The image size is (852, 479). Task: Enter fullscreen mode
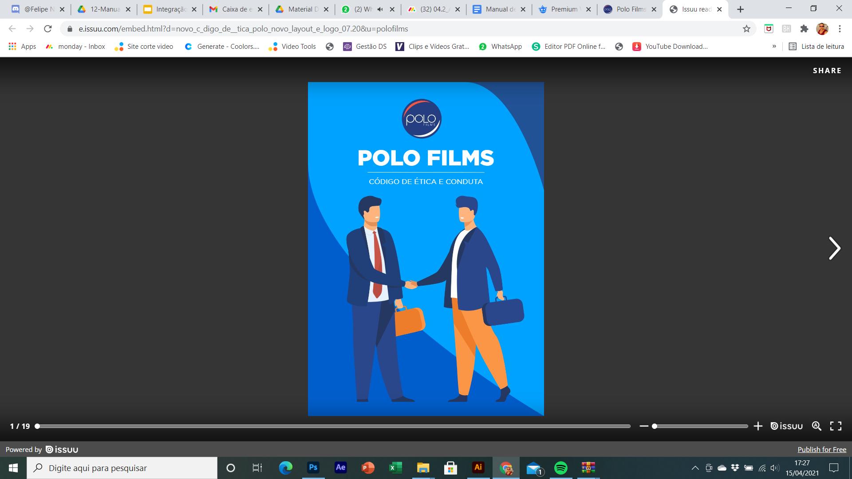click(x=836, y=426)
